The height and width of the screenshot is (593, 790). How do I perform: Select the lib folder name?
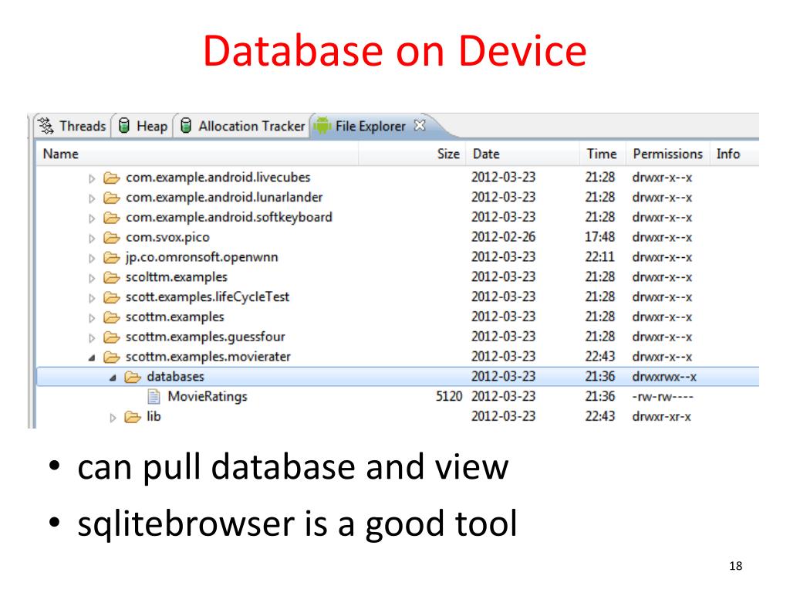point(154,416)
